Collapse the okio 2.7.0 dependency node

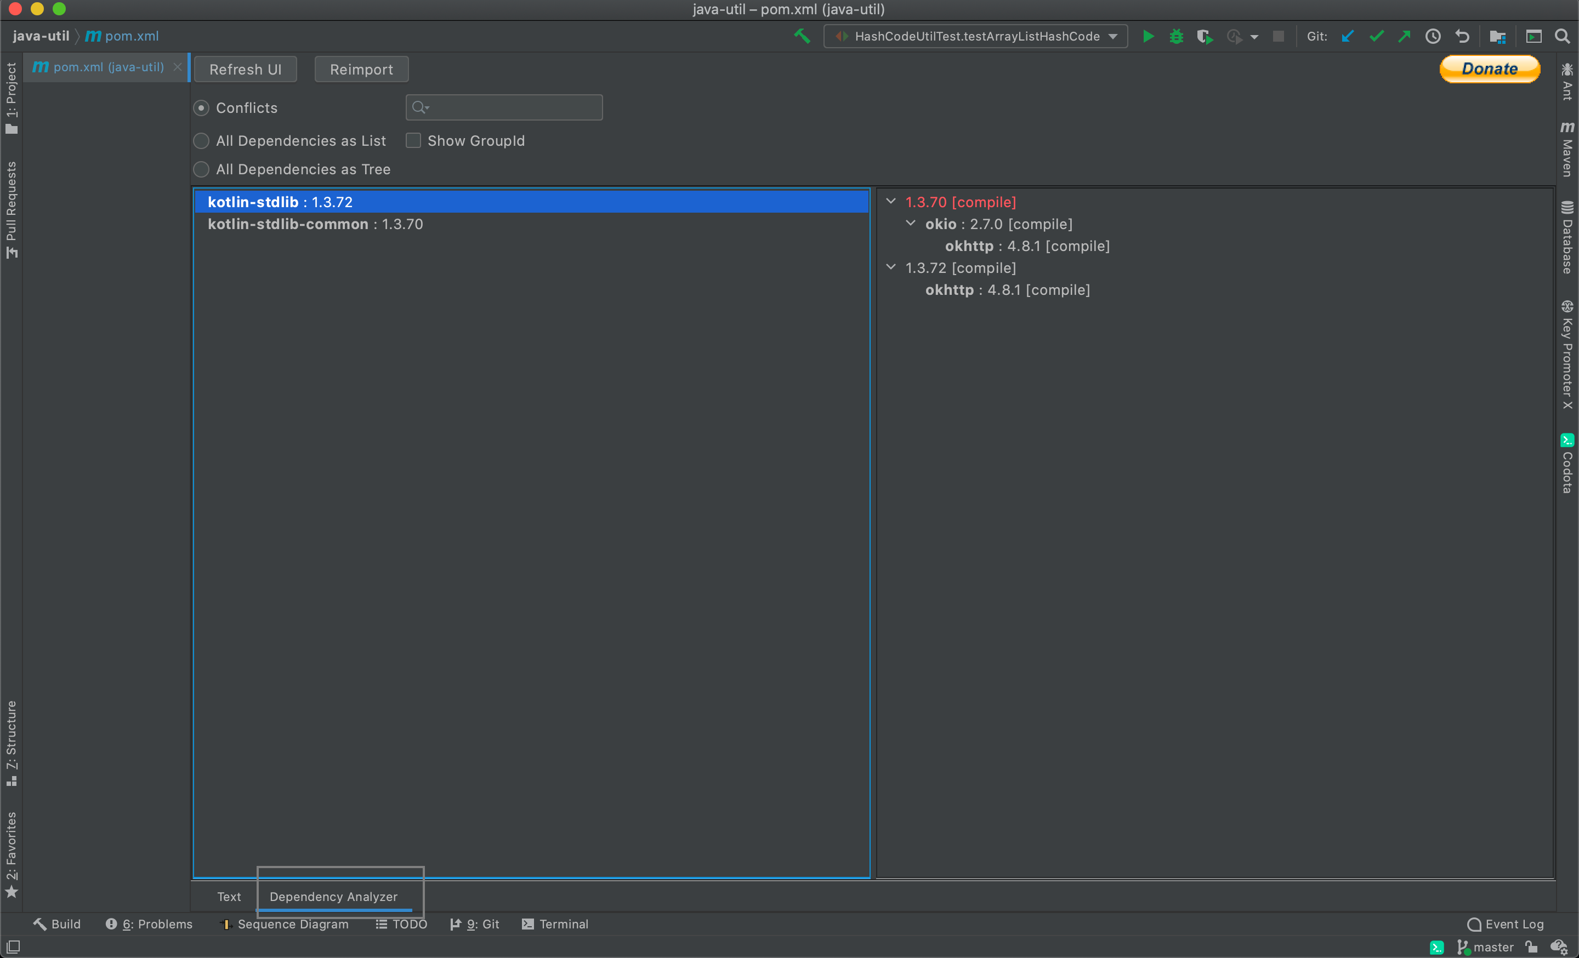pyautogui.click(x=911, y=224)
